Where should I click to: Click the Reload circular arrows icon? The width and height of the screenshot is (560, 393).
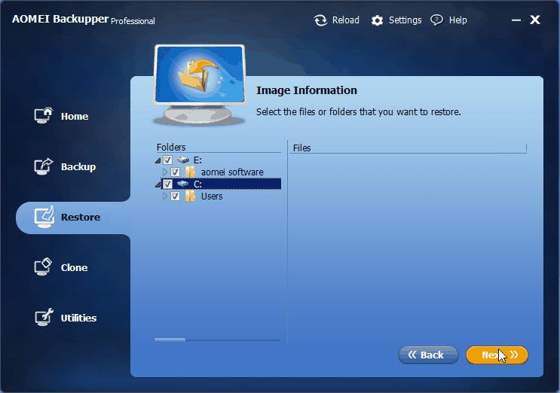click(x=320, y=20)
